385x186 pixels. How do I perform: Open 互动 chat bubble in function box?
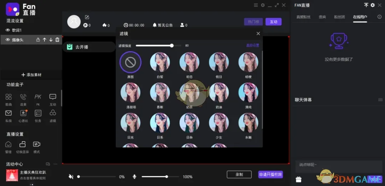(x=53, y=97)
